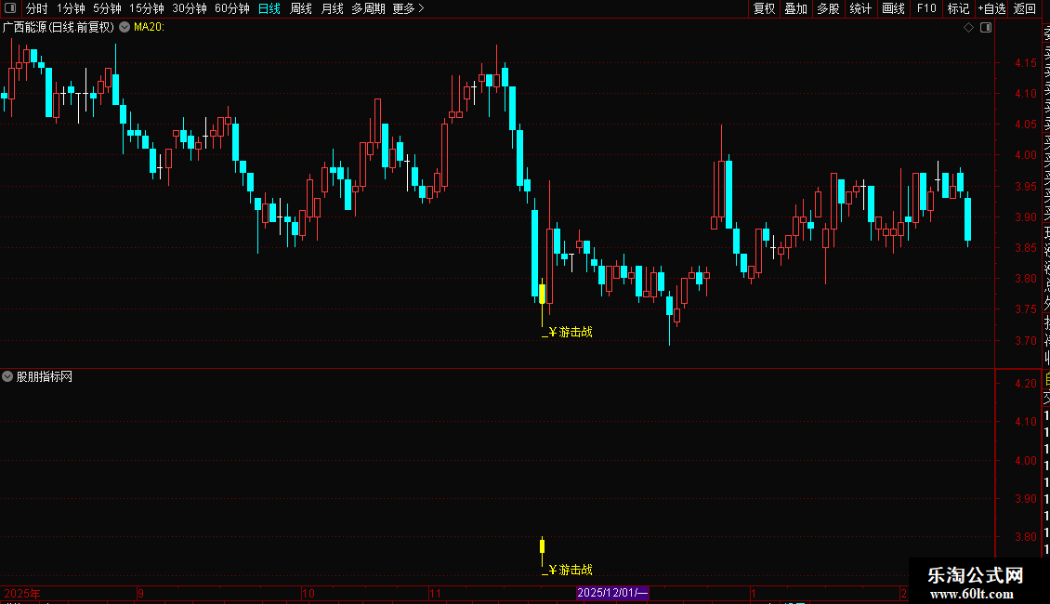Click the 股朋指标网 indicator label
This screenshot has height=604, width=1050.
click(45, 377)
